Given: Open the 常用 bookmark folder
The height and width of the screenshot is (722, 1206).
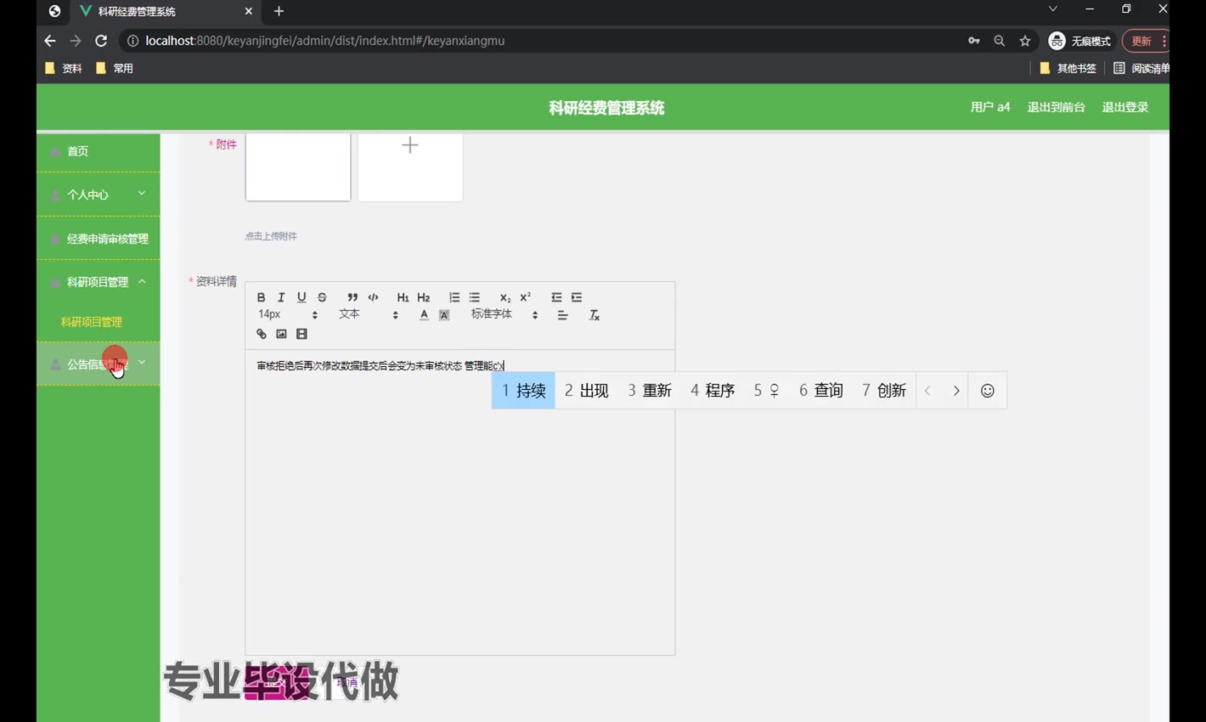Looking at the screenshot, I should [x=115, y=68].
